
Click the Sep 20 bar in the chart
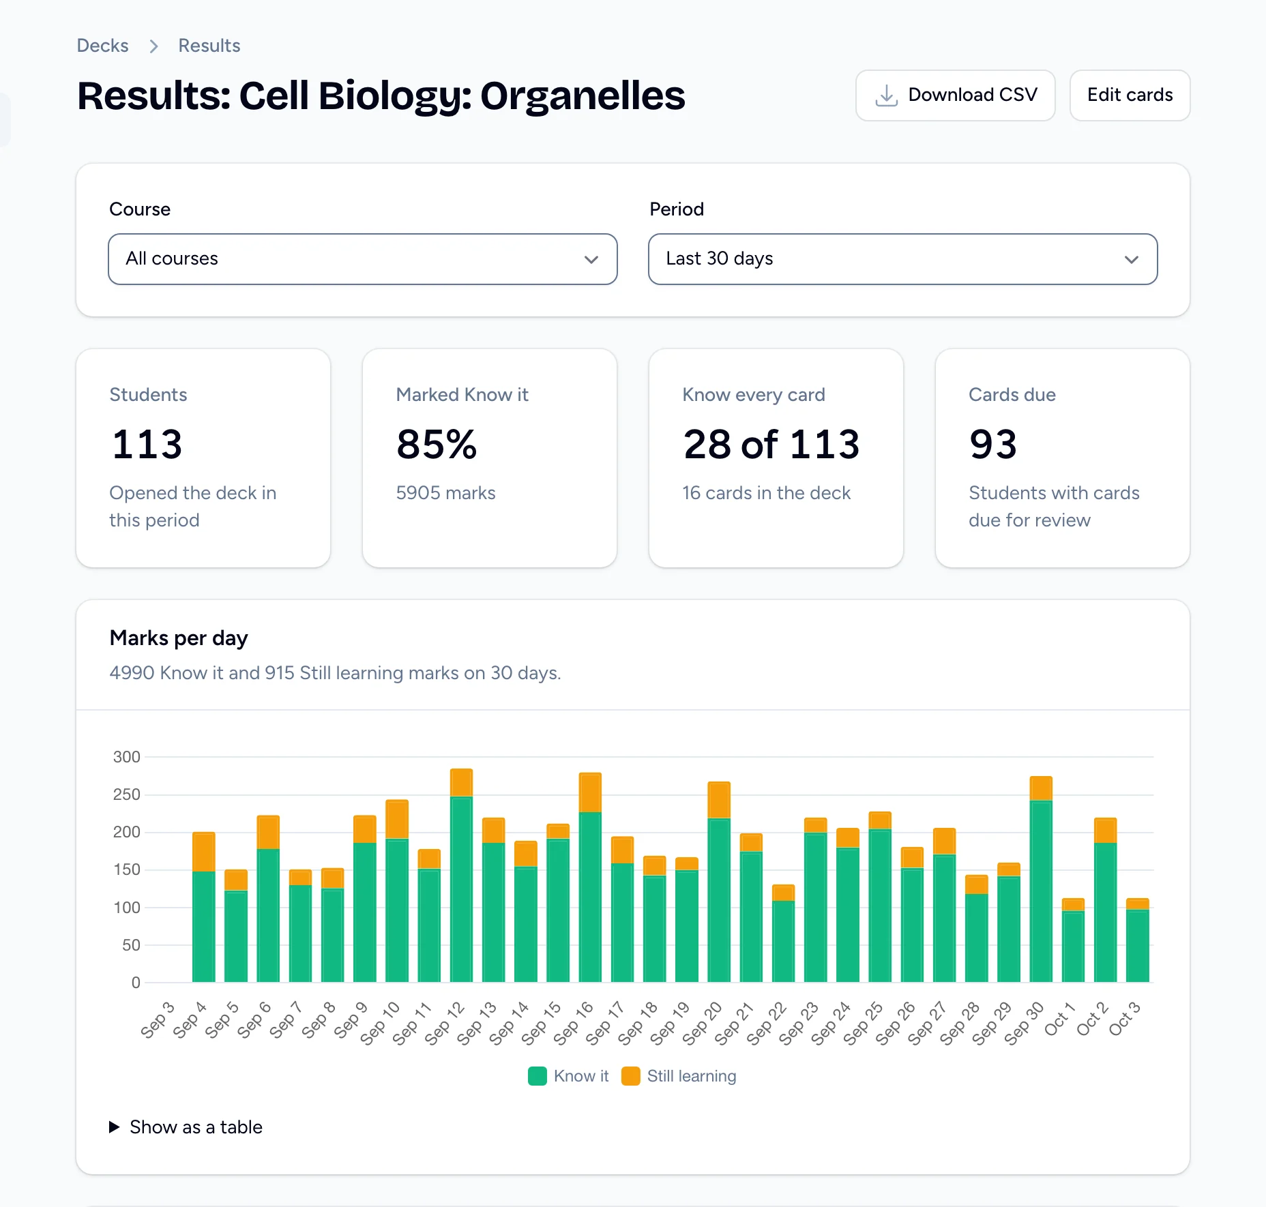click(x=719, y=882)
